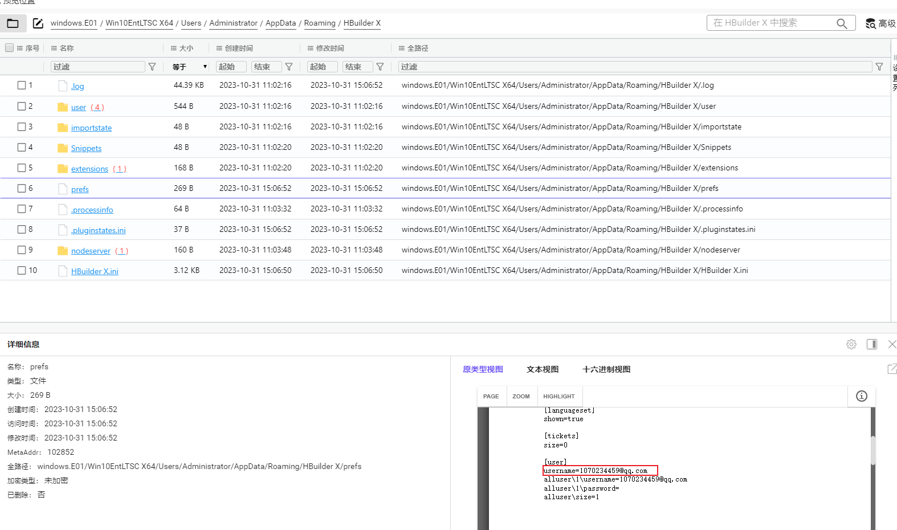Viewport: 897px width, 530px height.
Task: Open preview in external window icon
Action: pos(892,369)
